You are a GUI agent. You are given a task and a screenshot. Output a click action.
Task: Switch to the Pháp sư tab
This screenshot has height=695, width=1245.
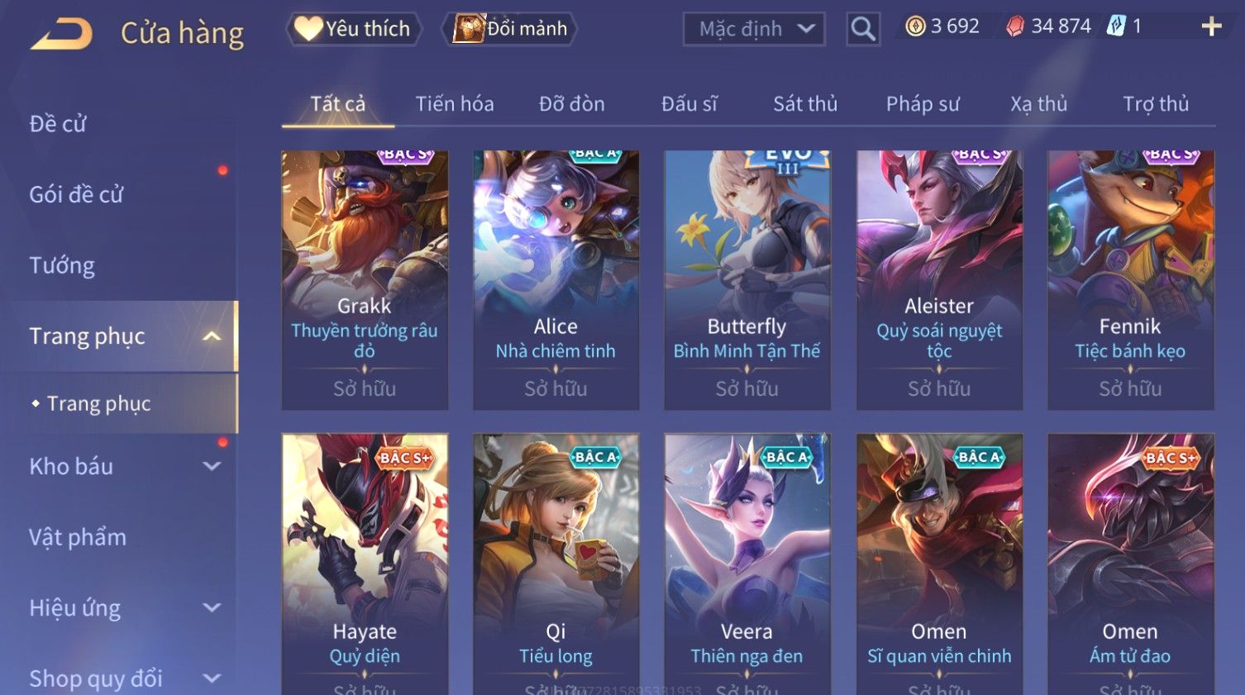923,104
